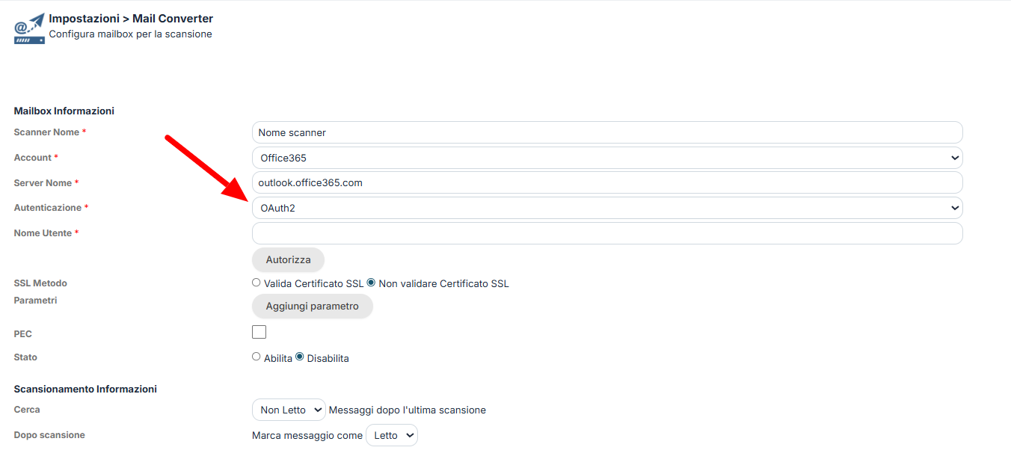Click the Stato label

pyautogui.click(x=25, y=357)
